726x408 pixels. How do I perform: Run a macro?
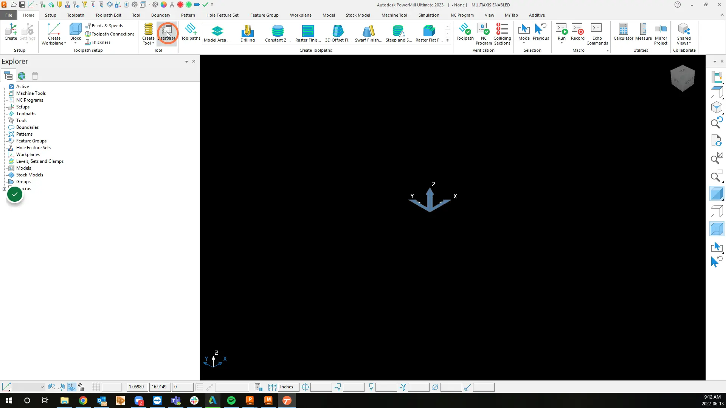[562, 32]
